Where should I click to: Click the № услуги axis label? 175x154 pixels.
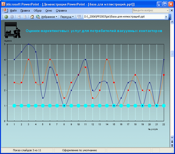[153, 129]
